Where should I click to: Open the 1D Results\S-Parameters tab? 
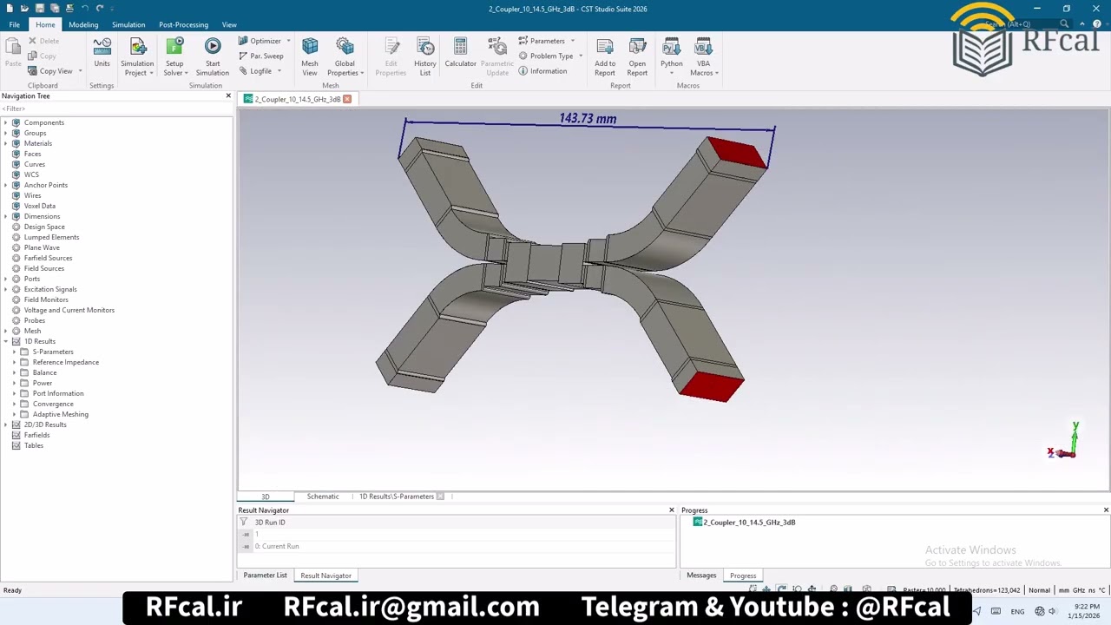pos(397,497)
